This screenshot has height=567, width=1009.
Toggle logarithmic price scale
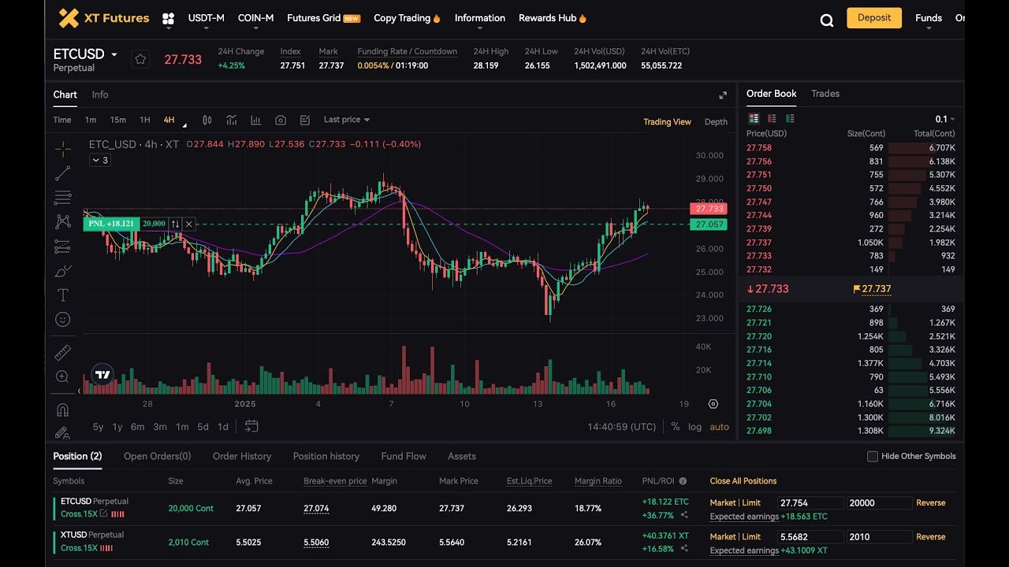tap(694, 427)
